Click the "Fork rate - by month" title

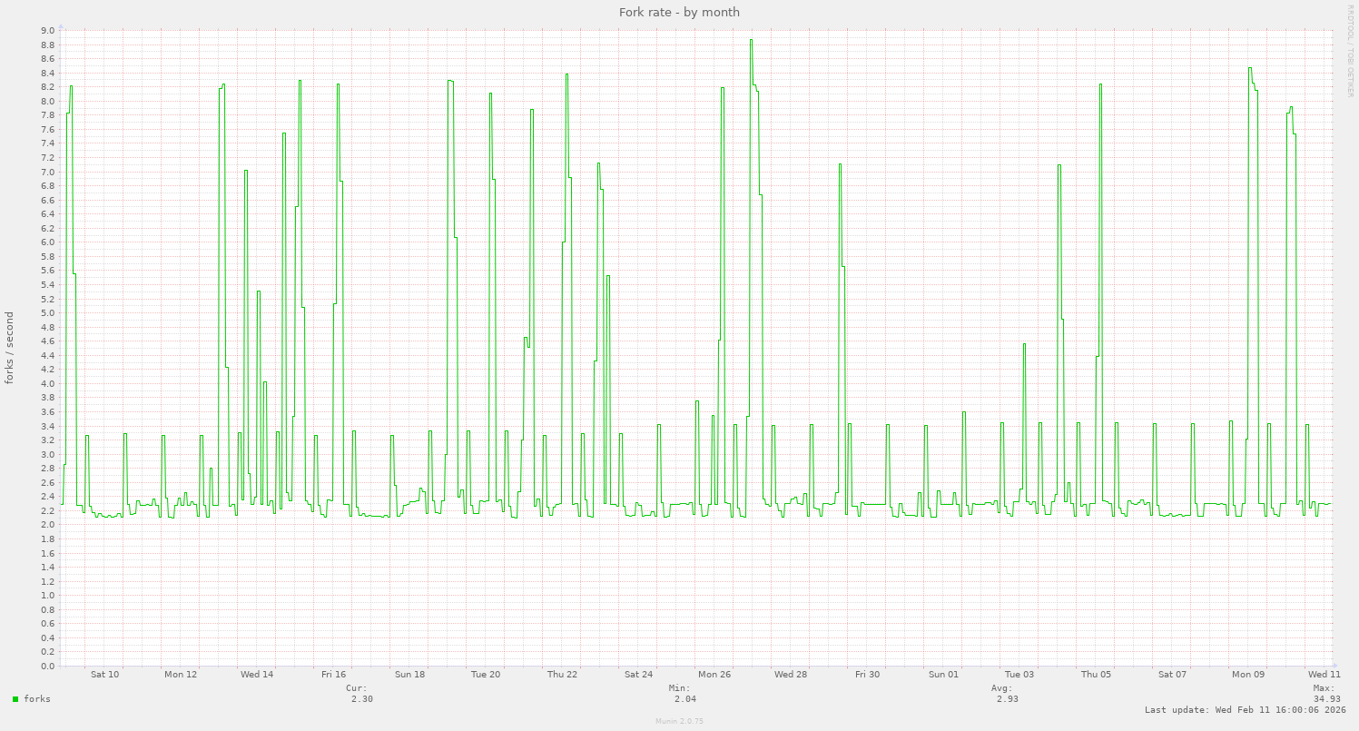[679, 12]
